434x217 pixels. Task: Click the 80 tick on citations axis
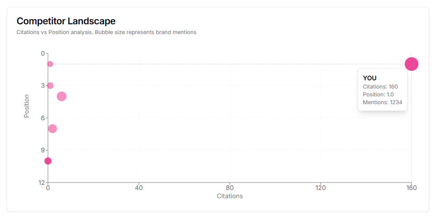pos(230,188)
